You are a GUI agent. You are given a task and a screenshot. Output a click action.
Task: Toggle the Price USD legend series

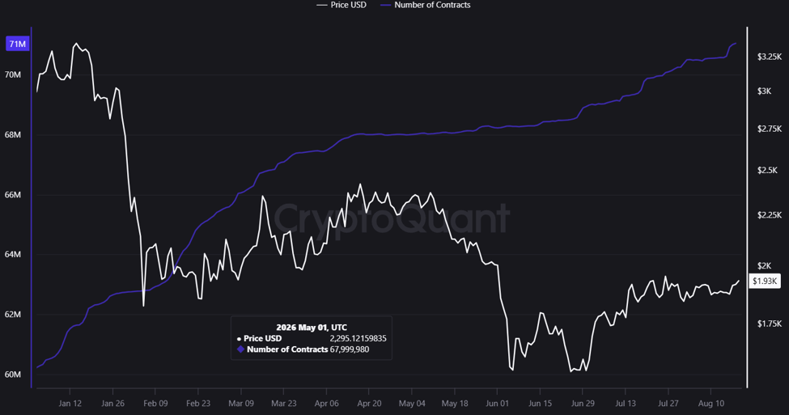[341, 5]
